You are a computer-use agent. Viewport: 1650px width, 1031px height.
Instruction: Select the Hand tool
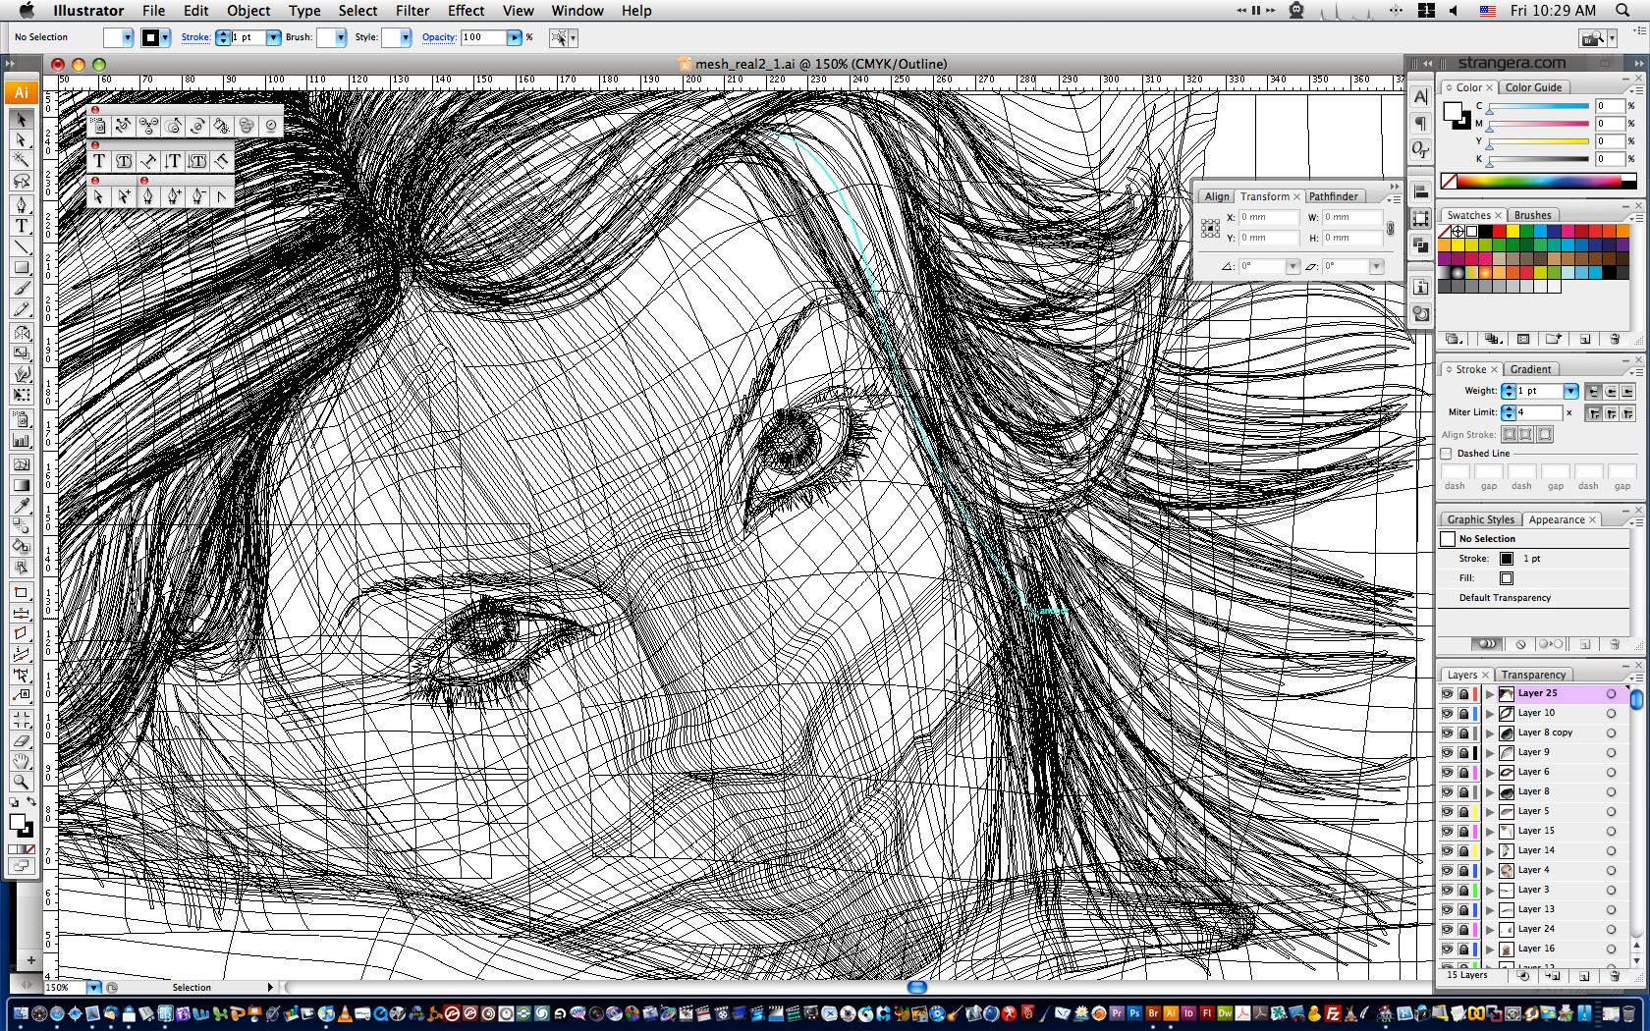21,761
